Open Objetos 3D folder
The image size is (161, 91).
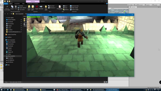pyautogui.click(x=10, y=52)
